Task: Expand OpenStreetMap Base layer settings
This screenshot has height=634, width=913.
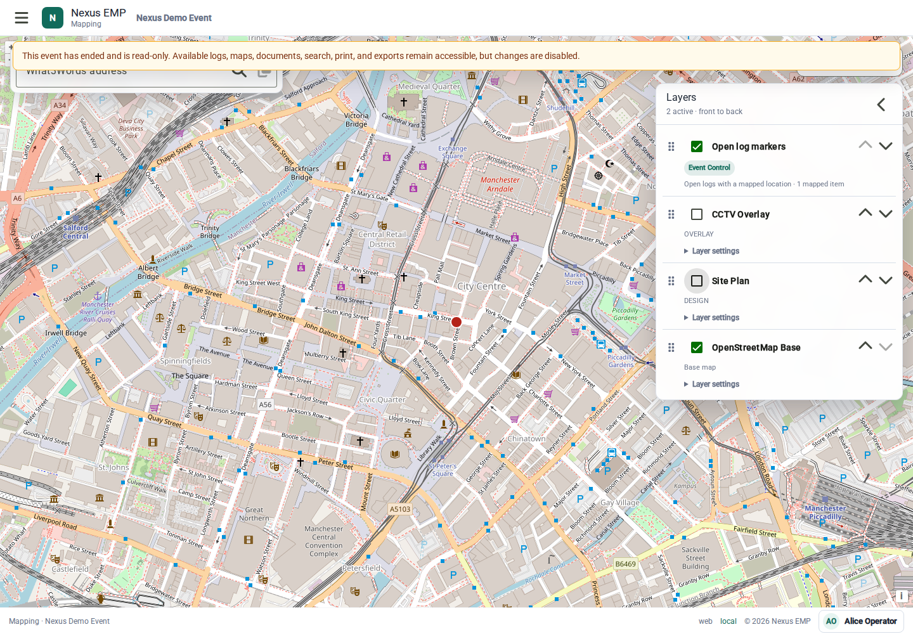Action: click(x=712, y=384)
